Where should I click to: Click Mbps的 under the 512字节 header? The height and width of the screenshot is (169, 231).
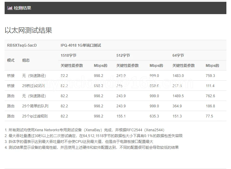156,66
